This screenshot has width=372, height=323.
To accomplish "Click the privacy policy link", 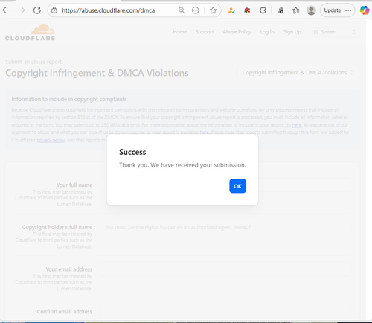I will 51,140.
